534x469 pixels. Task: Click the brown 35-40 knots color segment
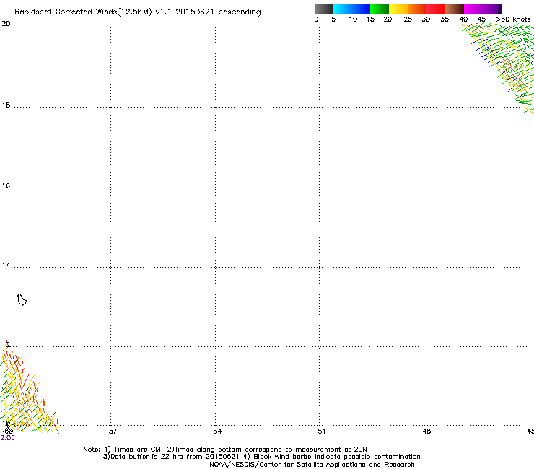click(x=455, y=9)
